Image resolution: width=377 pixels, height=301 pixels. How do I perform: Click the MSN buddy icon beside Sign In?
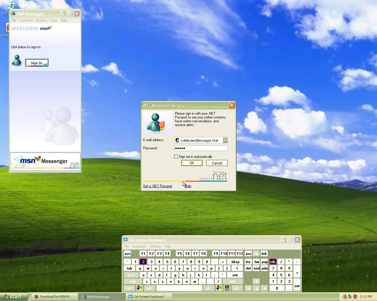pos(17,60)
